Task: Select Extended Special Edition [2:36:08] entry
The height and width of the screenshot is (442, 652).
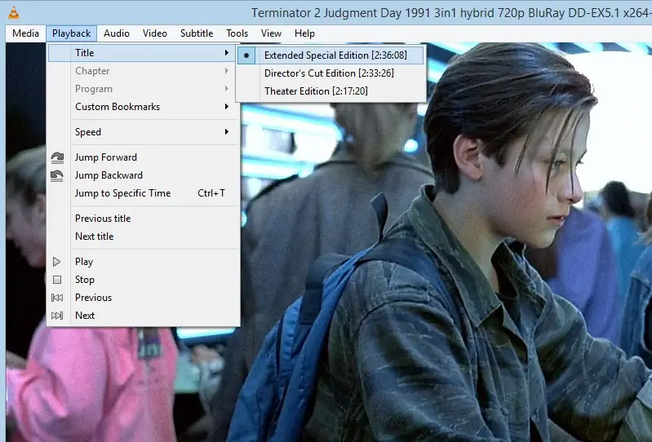Action: [x=330, y=55]
